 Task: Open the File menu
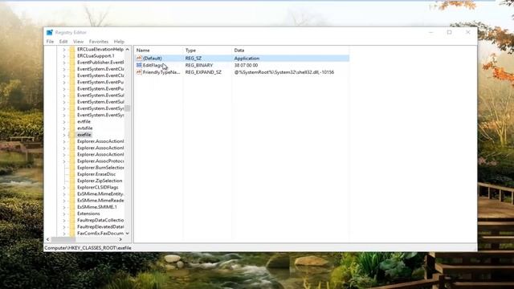(x=50, y=42)
